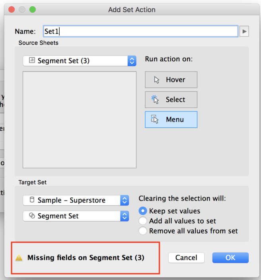
Task: Click the empty source sheets list box
Action: point(80,120)
